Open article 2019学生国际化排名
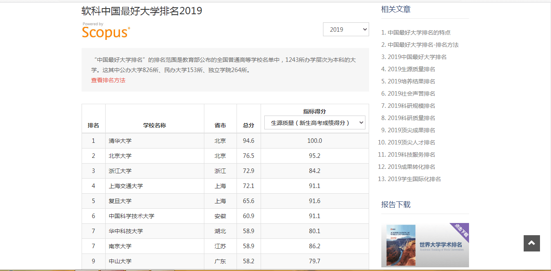The image size is (551, 271). tap(414, 179)
